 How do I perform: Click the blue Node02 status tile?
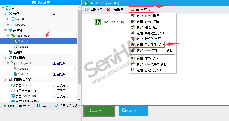(133, 111)
